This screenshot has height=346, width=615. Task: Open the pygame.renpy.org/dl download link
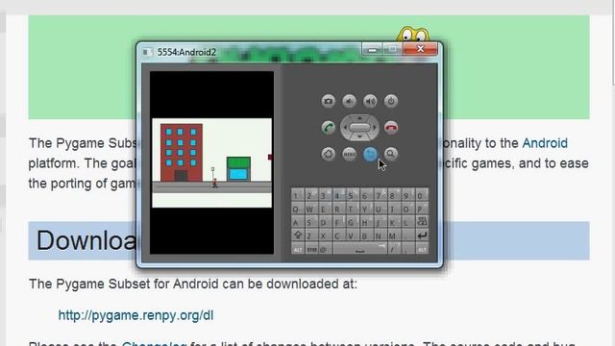pos(135,315)
